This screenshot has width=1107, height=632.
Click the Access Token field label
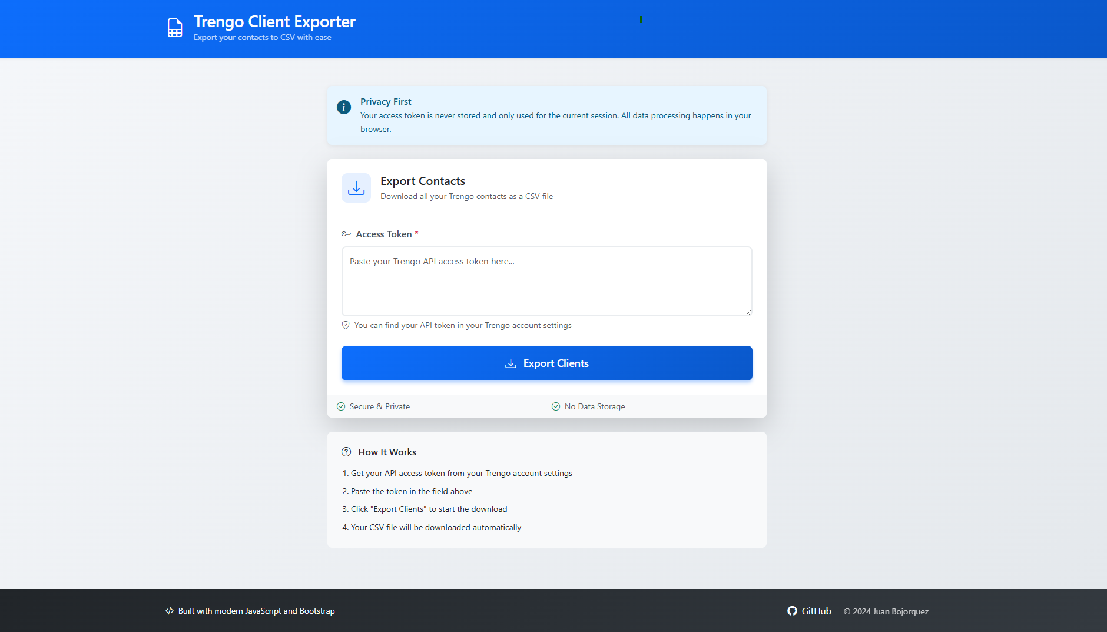tap(384, 234)
